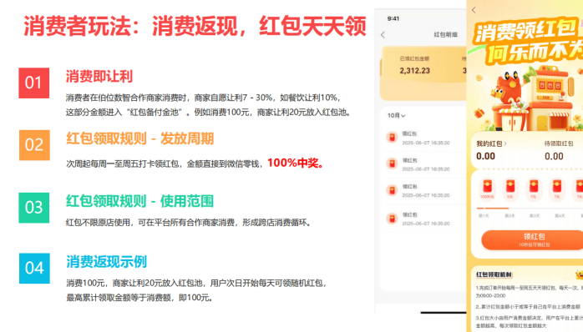The image size is (583, 332).
Task: Click the 2,312.23 received amount
Action: click(414, 71)
